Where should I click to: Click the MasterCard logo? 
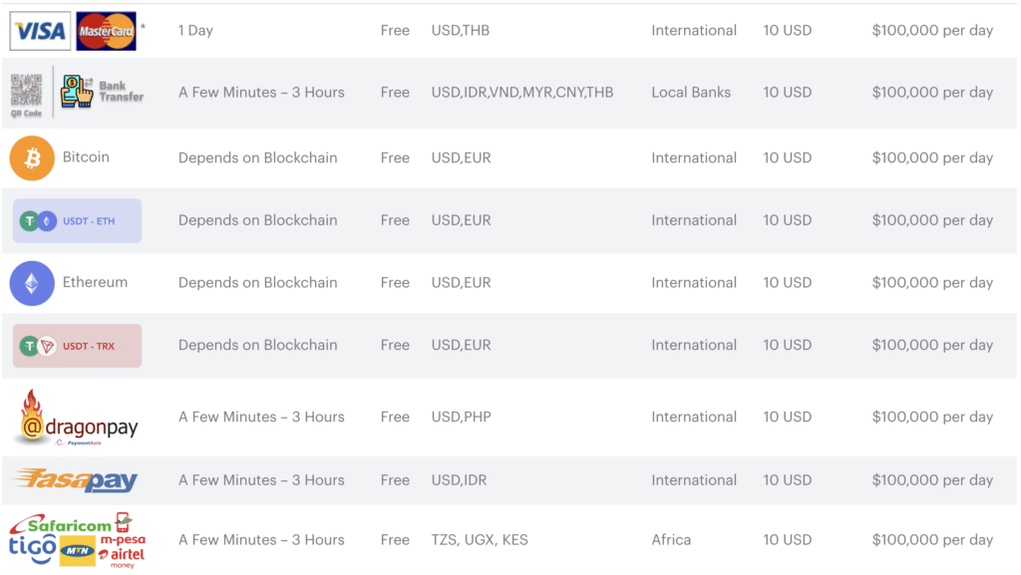point(106,31)
